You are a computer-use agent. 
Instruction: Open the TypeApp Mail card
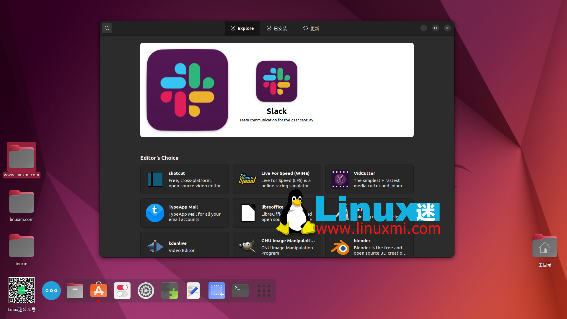pos(185,213)
